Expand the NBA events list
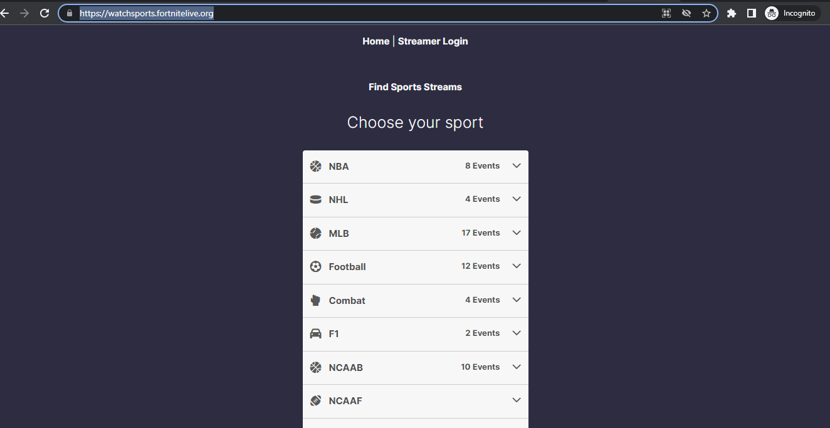The width and height of the screenshot is (830, 428). 517,165
